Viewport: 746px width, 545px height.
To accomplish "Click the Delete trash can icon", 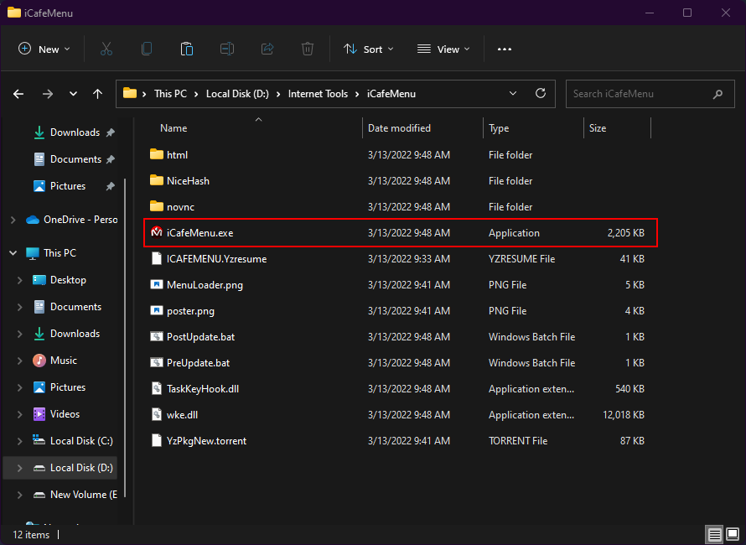I will coord(308,49).
